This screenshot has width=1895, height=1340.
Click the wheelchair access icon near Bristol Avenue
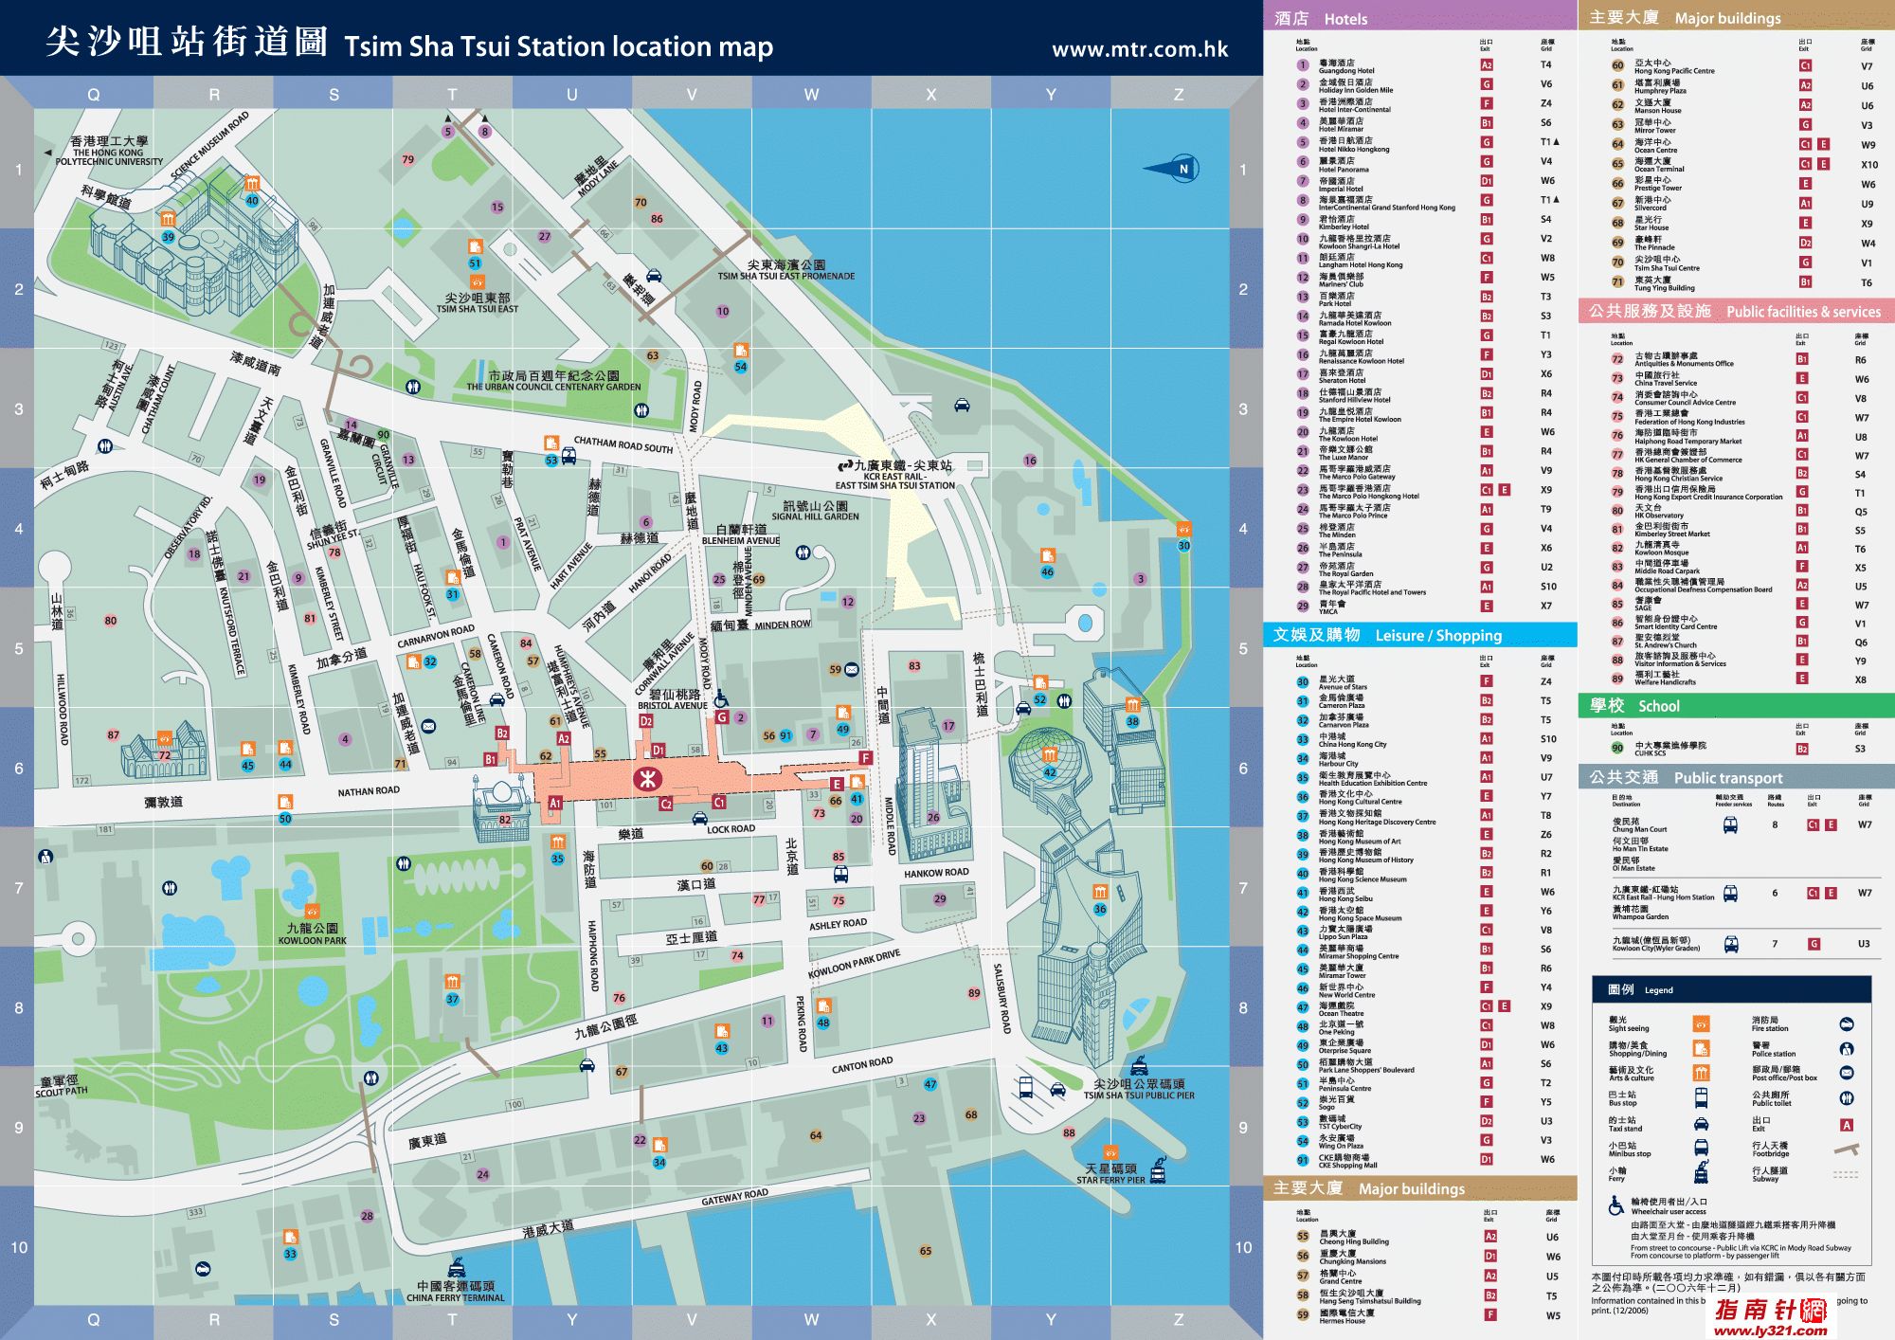click(x=721, y=698)
